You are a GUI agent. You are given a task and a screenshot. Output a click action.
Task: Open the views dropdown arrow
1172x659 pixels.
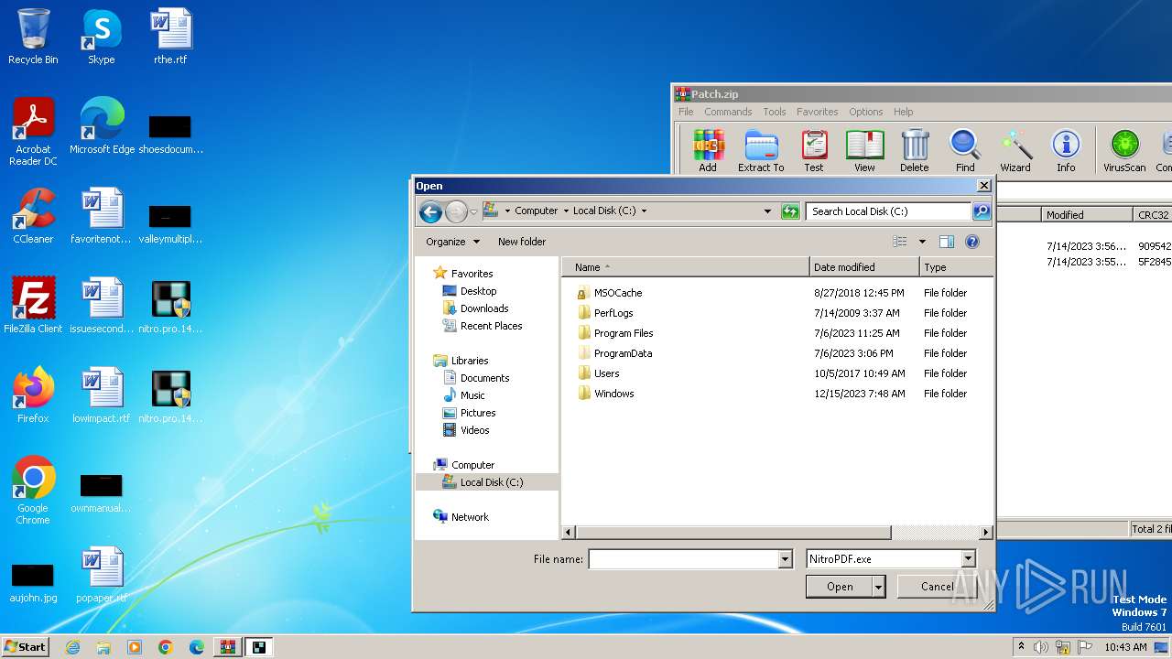[922, 242]
